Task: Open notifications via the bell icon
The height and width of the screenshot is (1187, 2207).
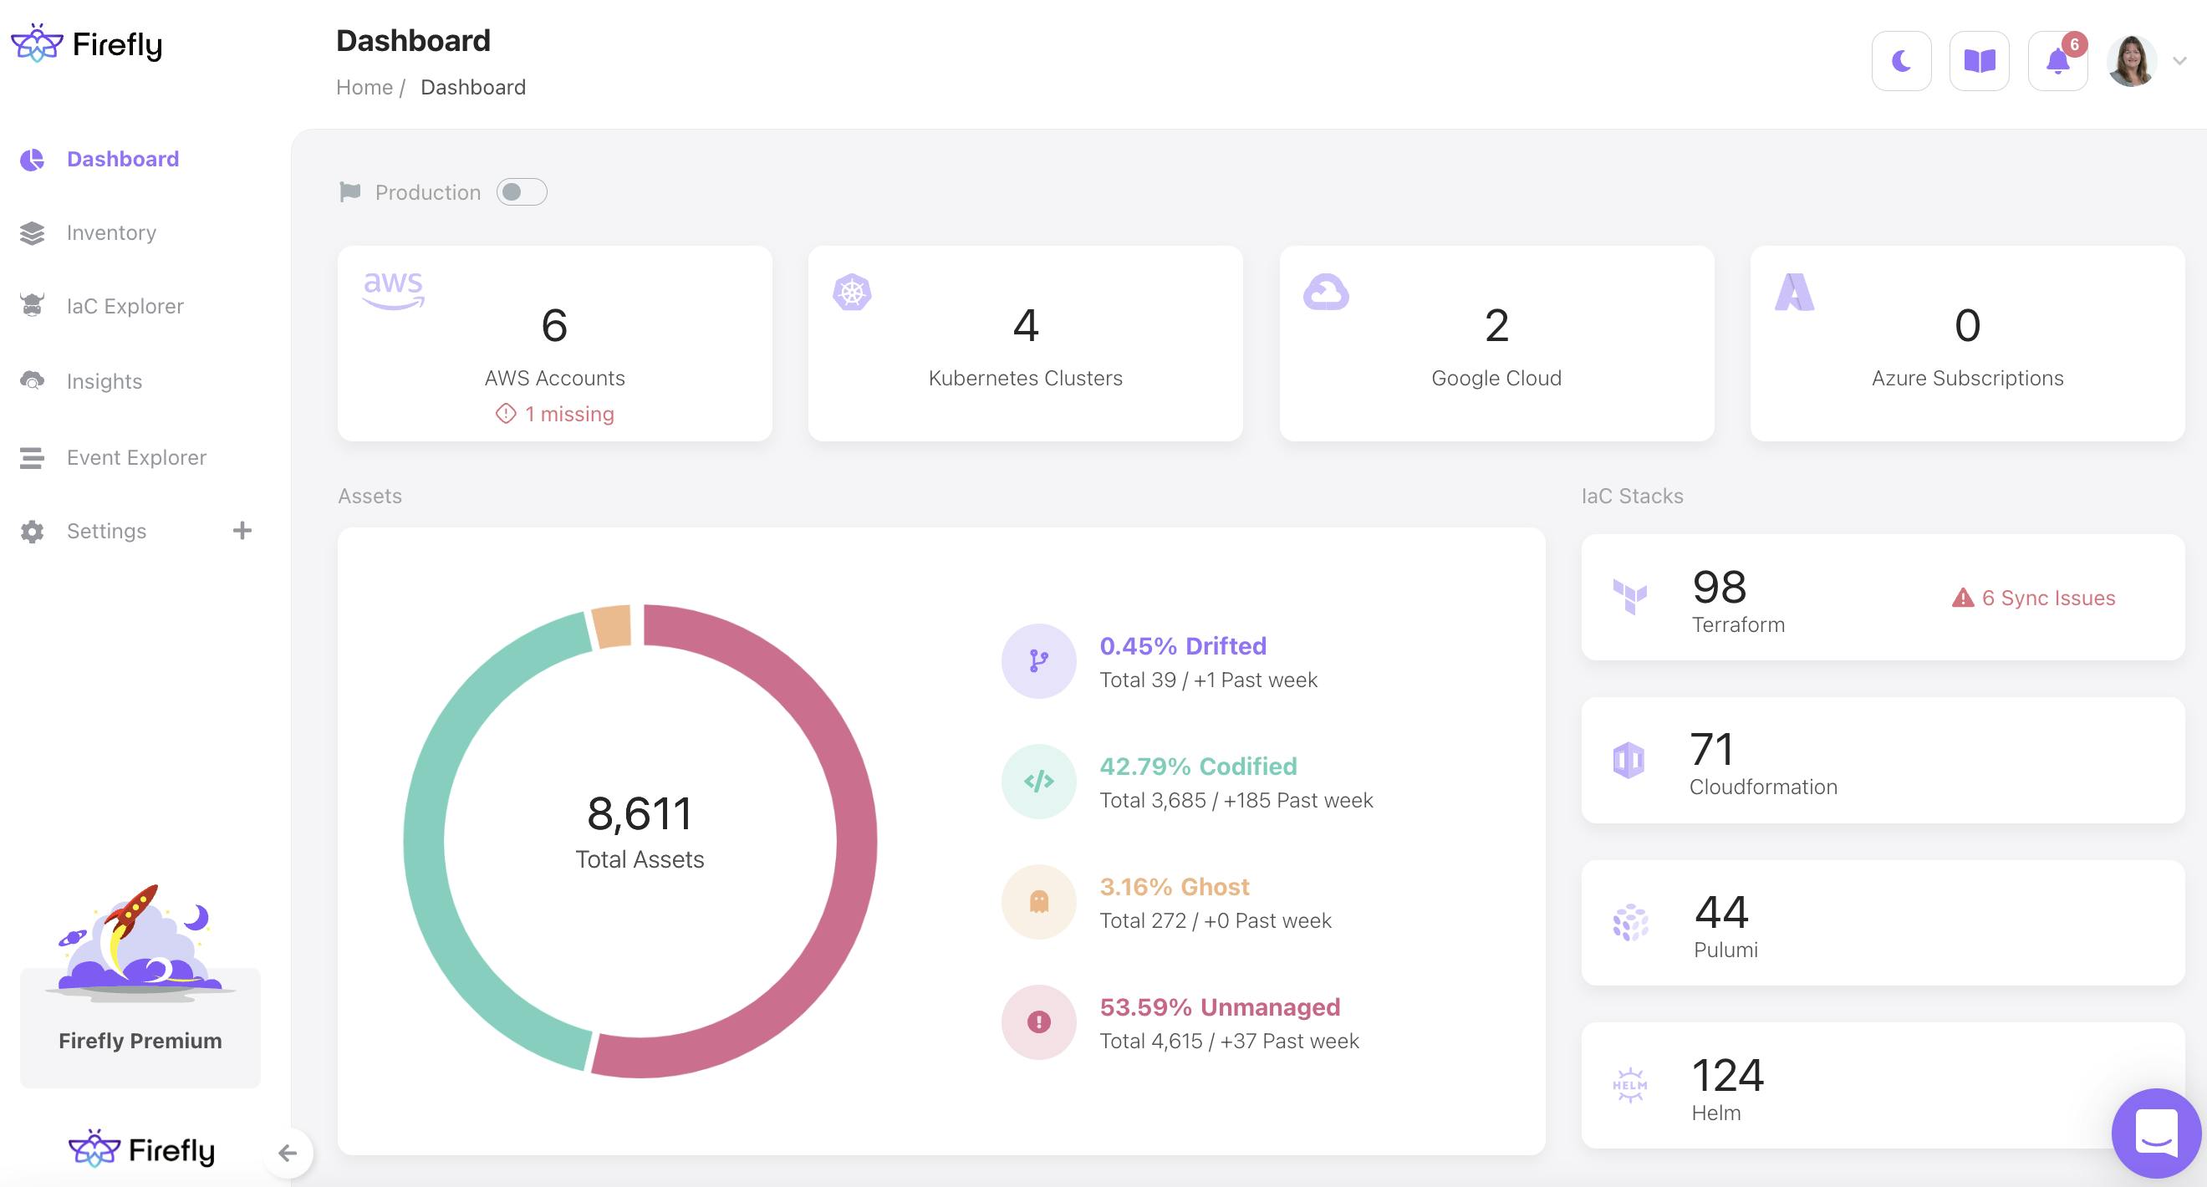Action: point(2057,62)
